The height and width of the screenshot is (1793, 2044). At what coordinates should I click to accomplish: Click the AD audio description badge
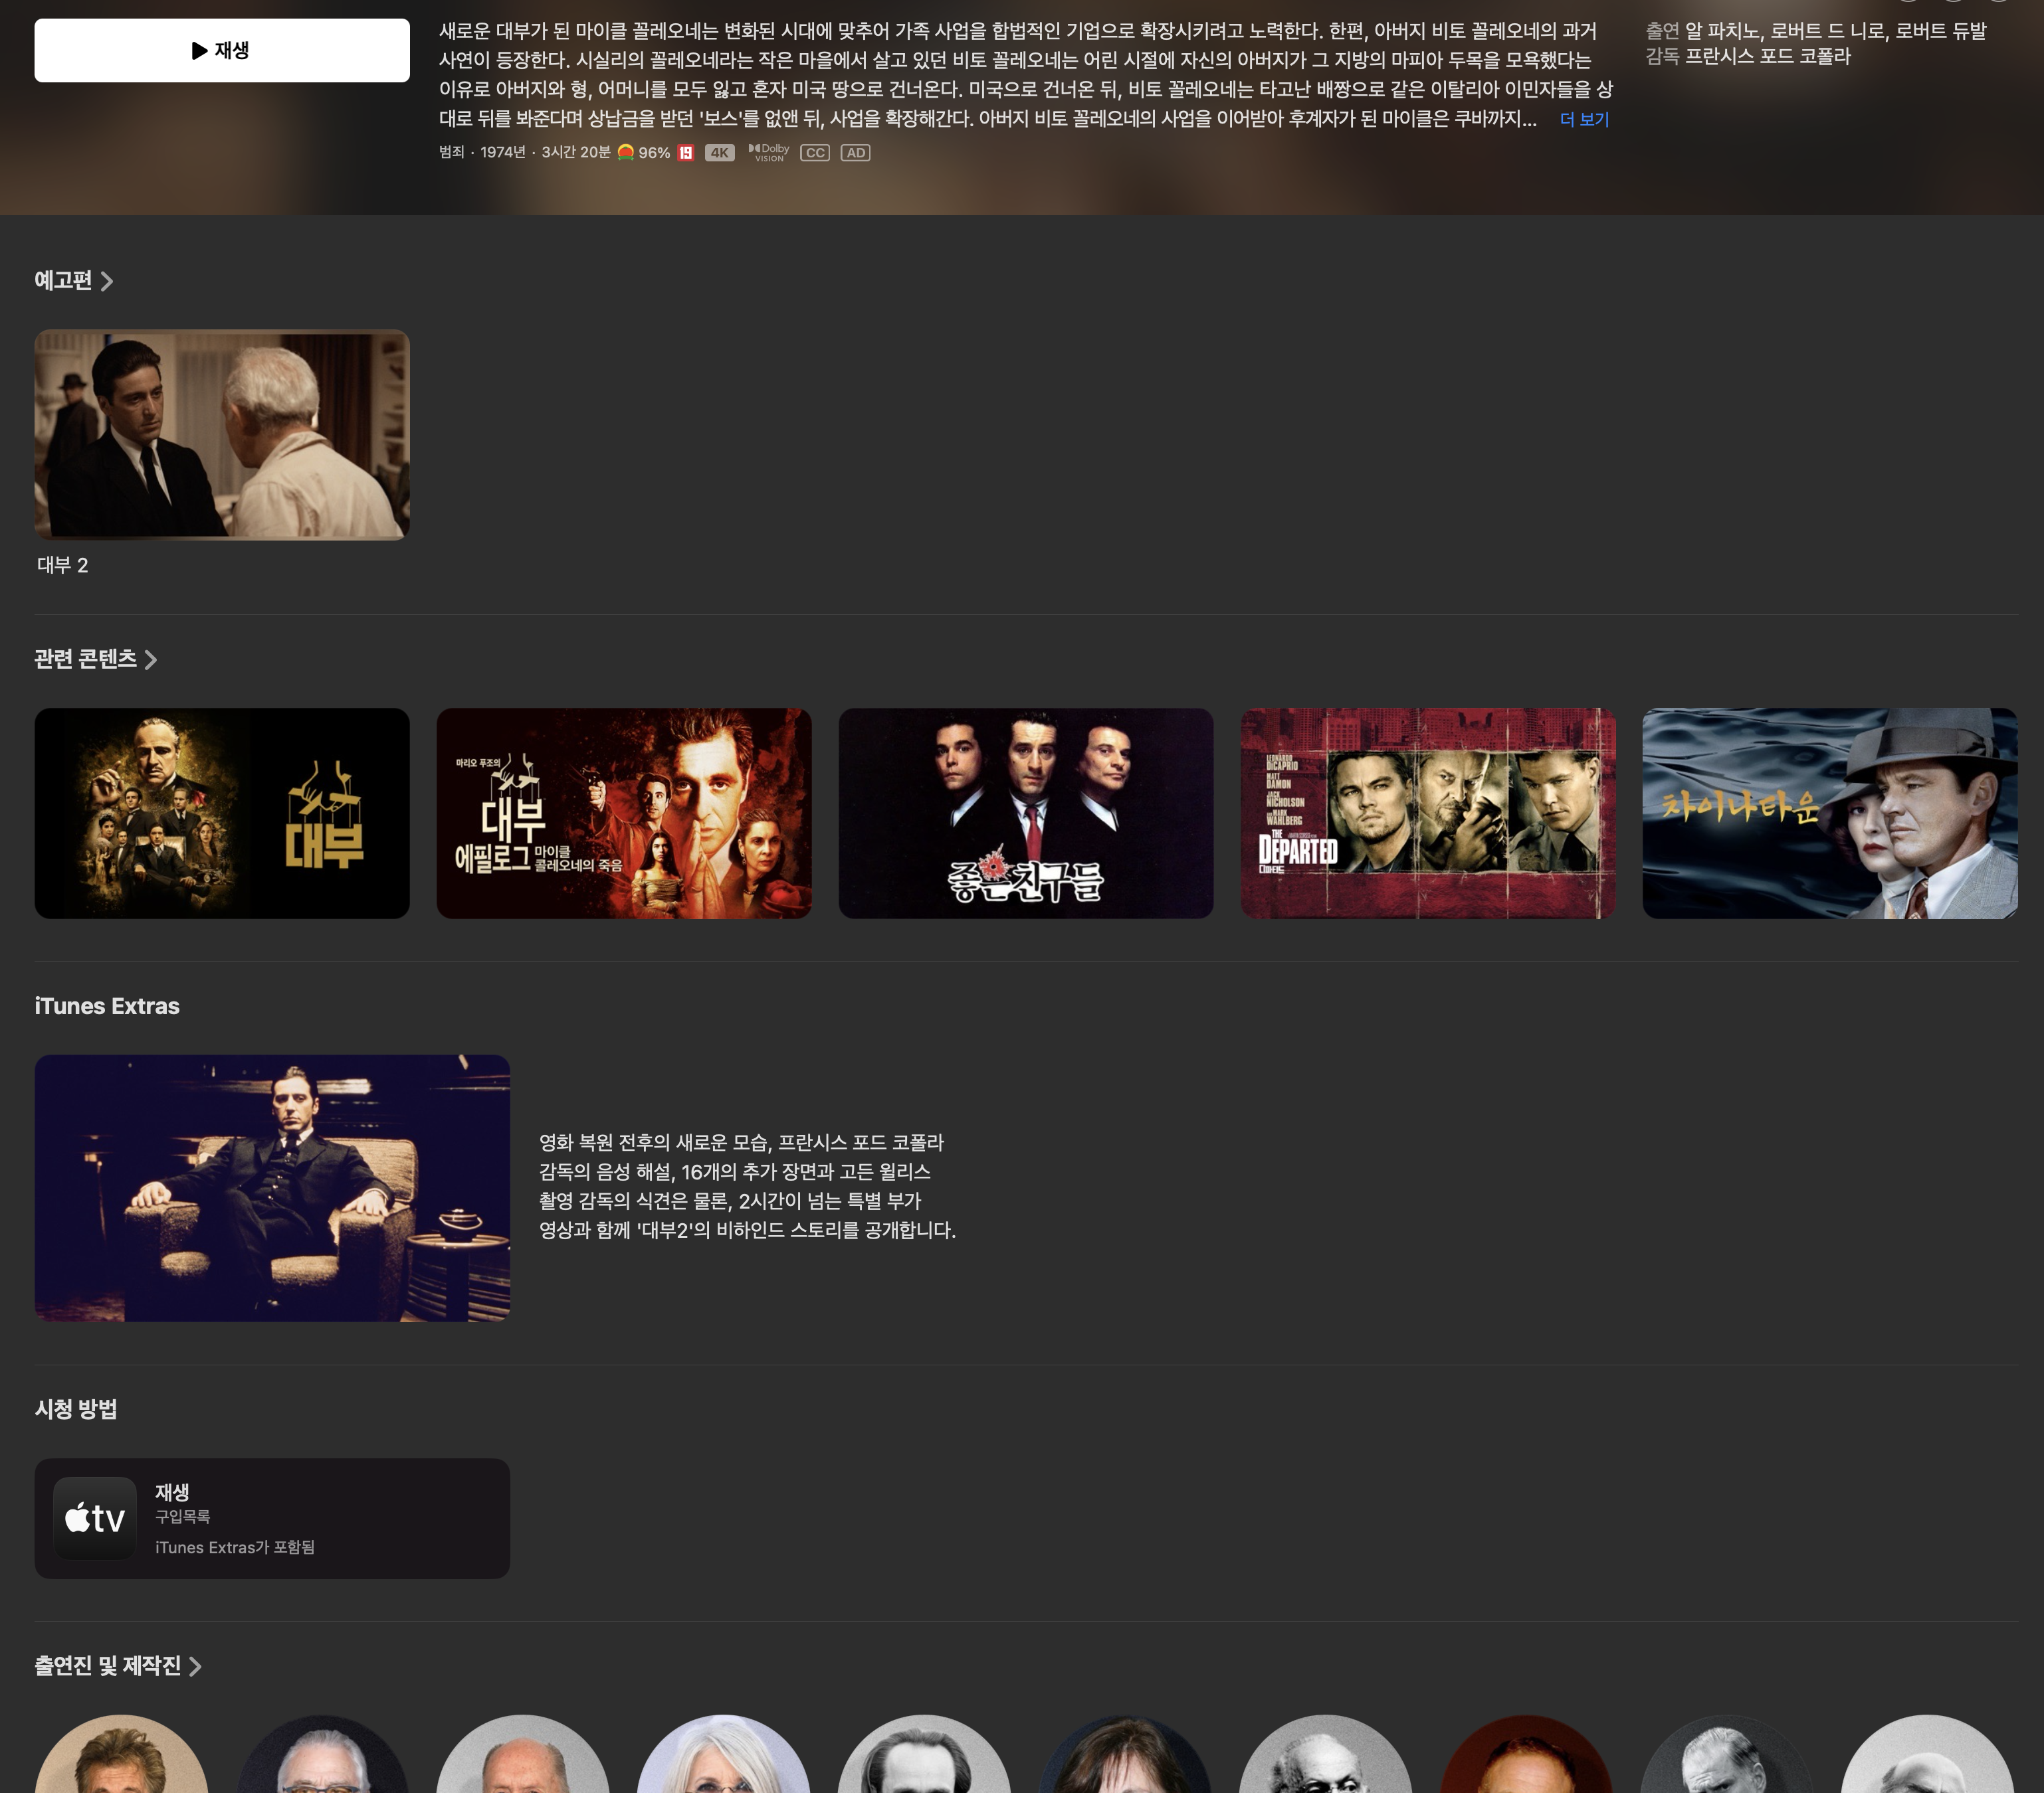855,153
